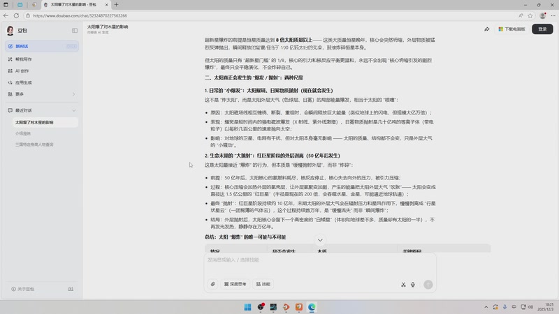Click heading starting 2. 生命末期的
This screenshot has height=314, width=559.
coord(273,156)
